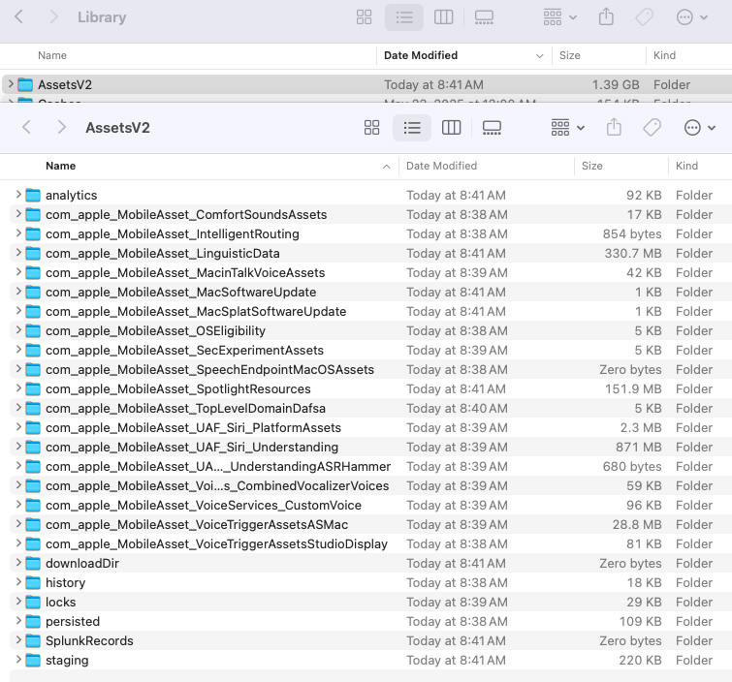Screen dimensions: 732x682
Task: Select com_apple_MobileAsset_OSEligibility folder name
Action: [x=155, y=331]
